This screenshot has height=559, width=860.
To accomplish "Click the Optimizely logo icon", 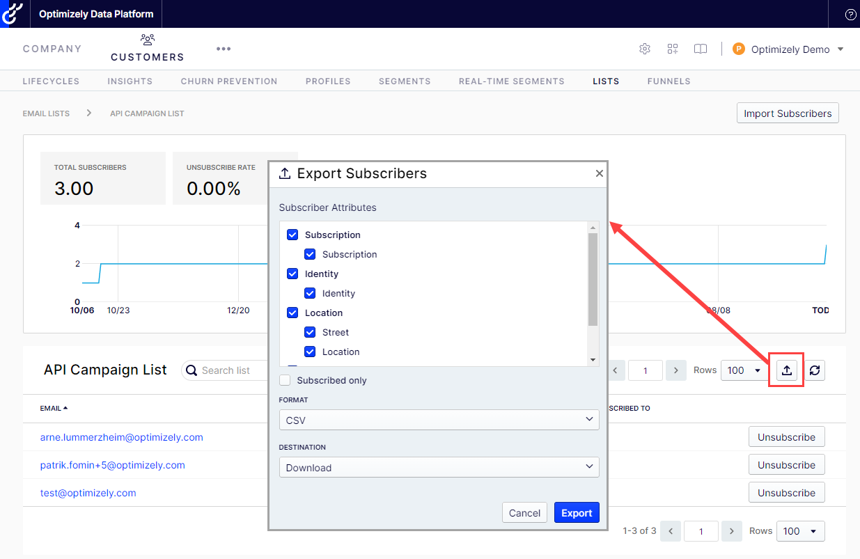I will click(x=13, y=13).
